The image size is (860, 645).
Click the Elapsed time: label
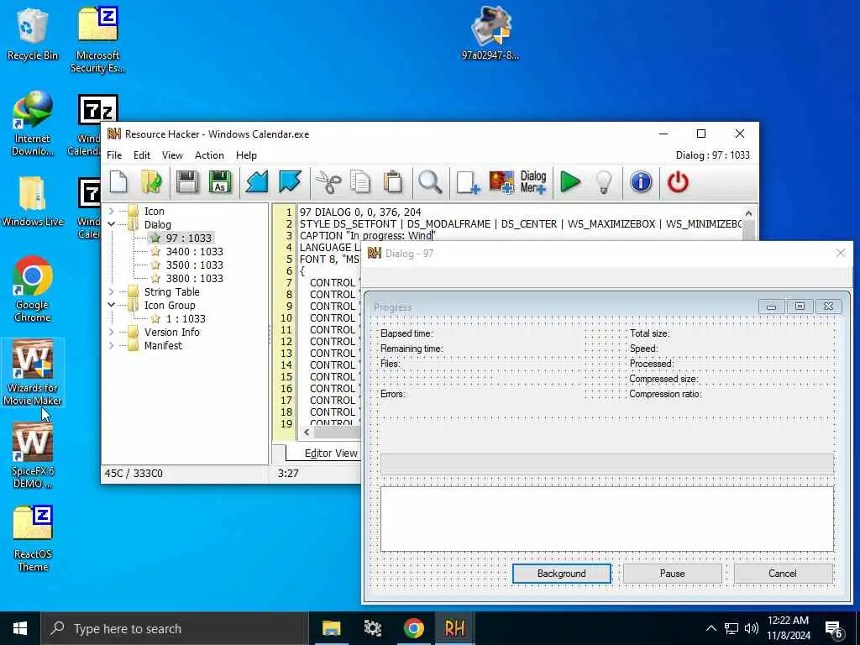[406, 333]
